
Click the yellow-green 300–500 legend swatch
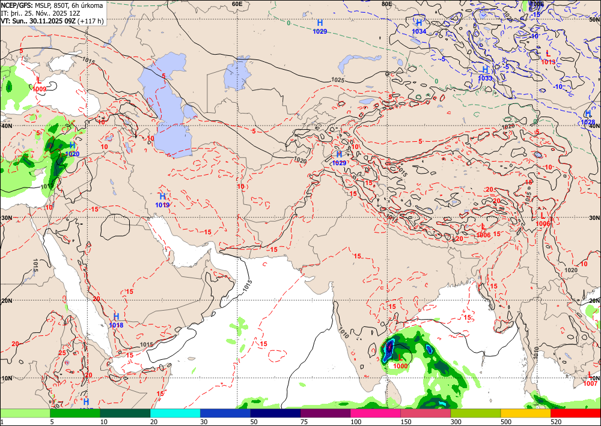coord(475,413)
